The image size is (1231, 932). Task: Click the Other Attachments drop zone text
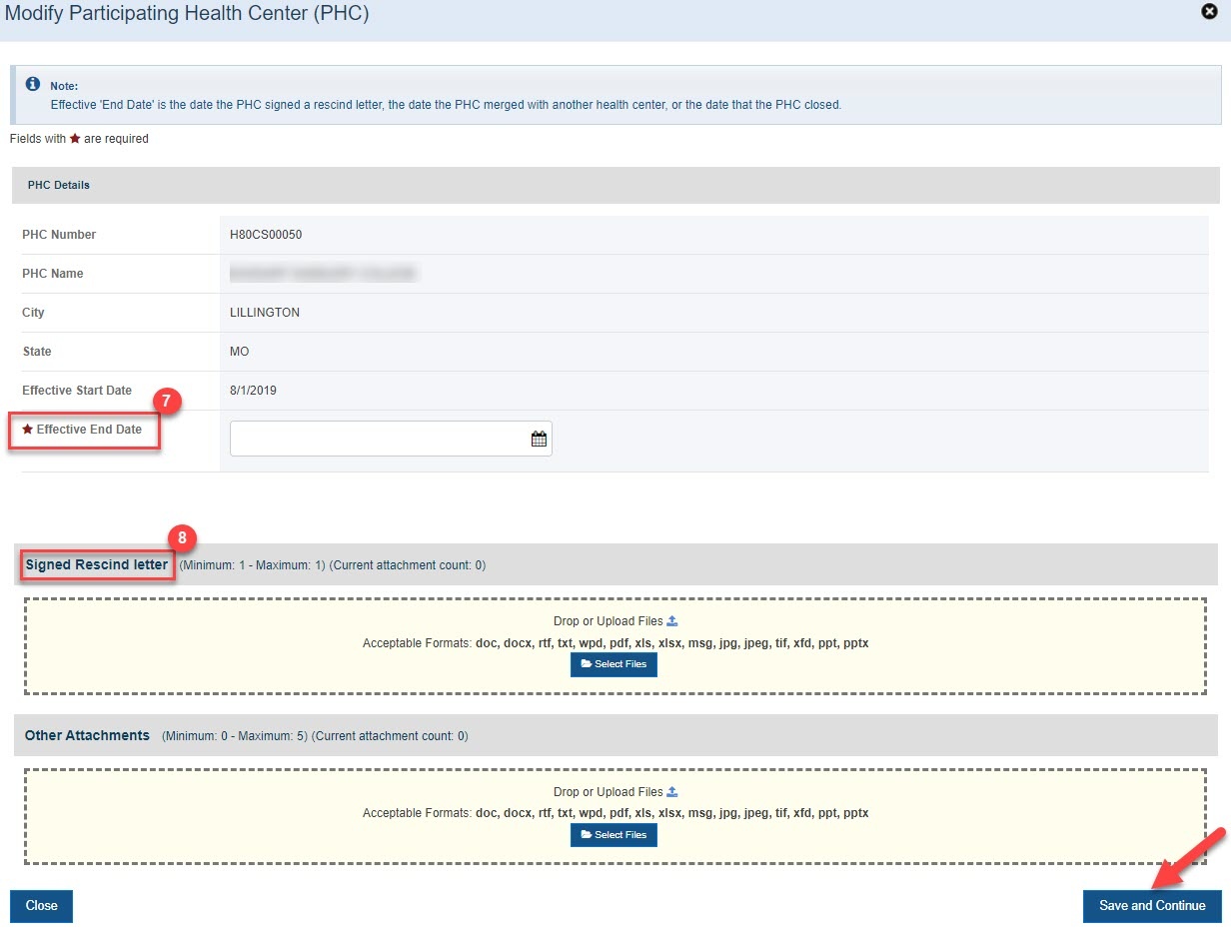click(608, 792)
